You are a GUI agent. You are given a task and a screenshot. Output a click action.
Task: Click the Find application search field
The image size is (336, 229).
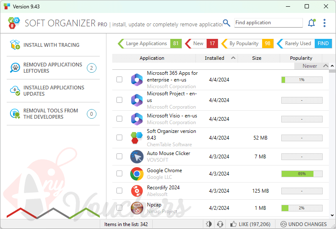pos(268,23)
